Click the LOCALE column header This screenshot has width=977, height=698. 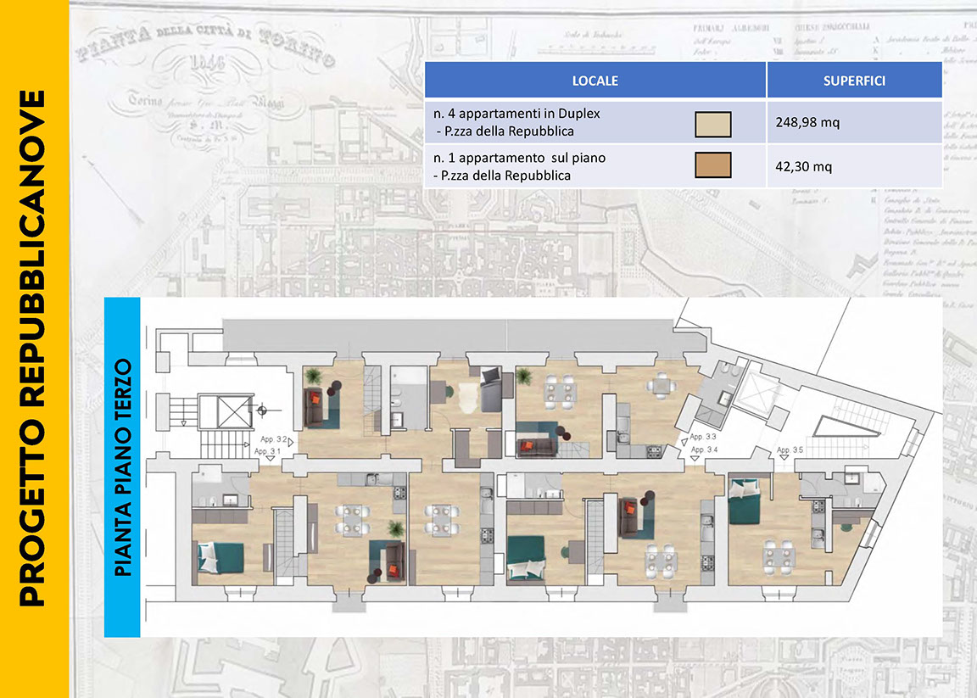click(595, 81)
